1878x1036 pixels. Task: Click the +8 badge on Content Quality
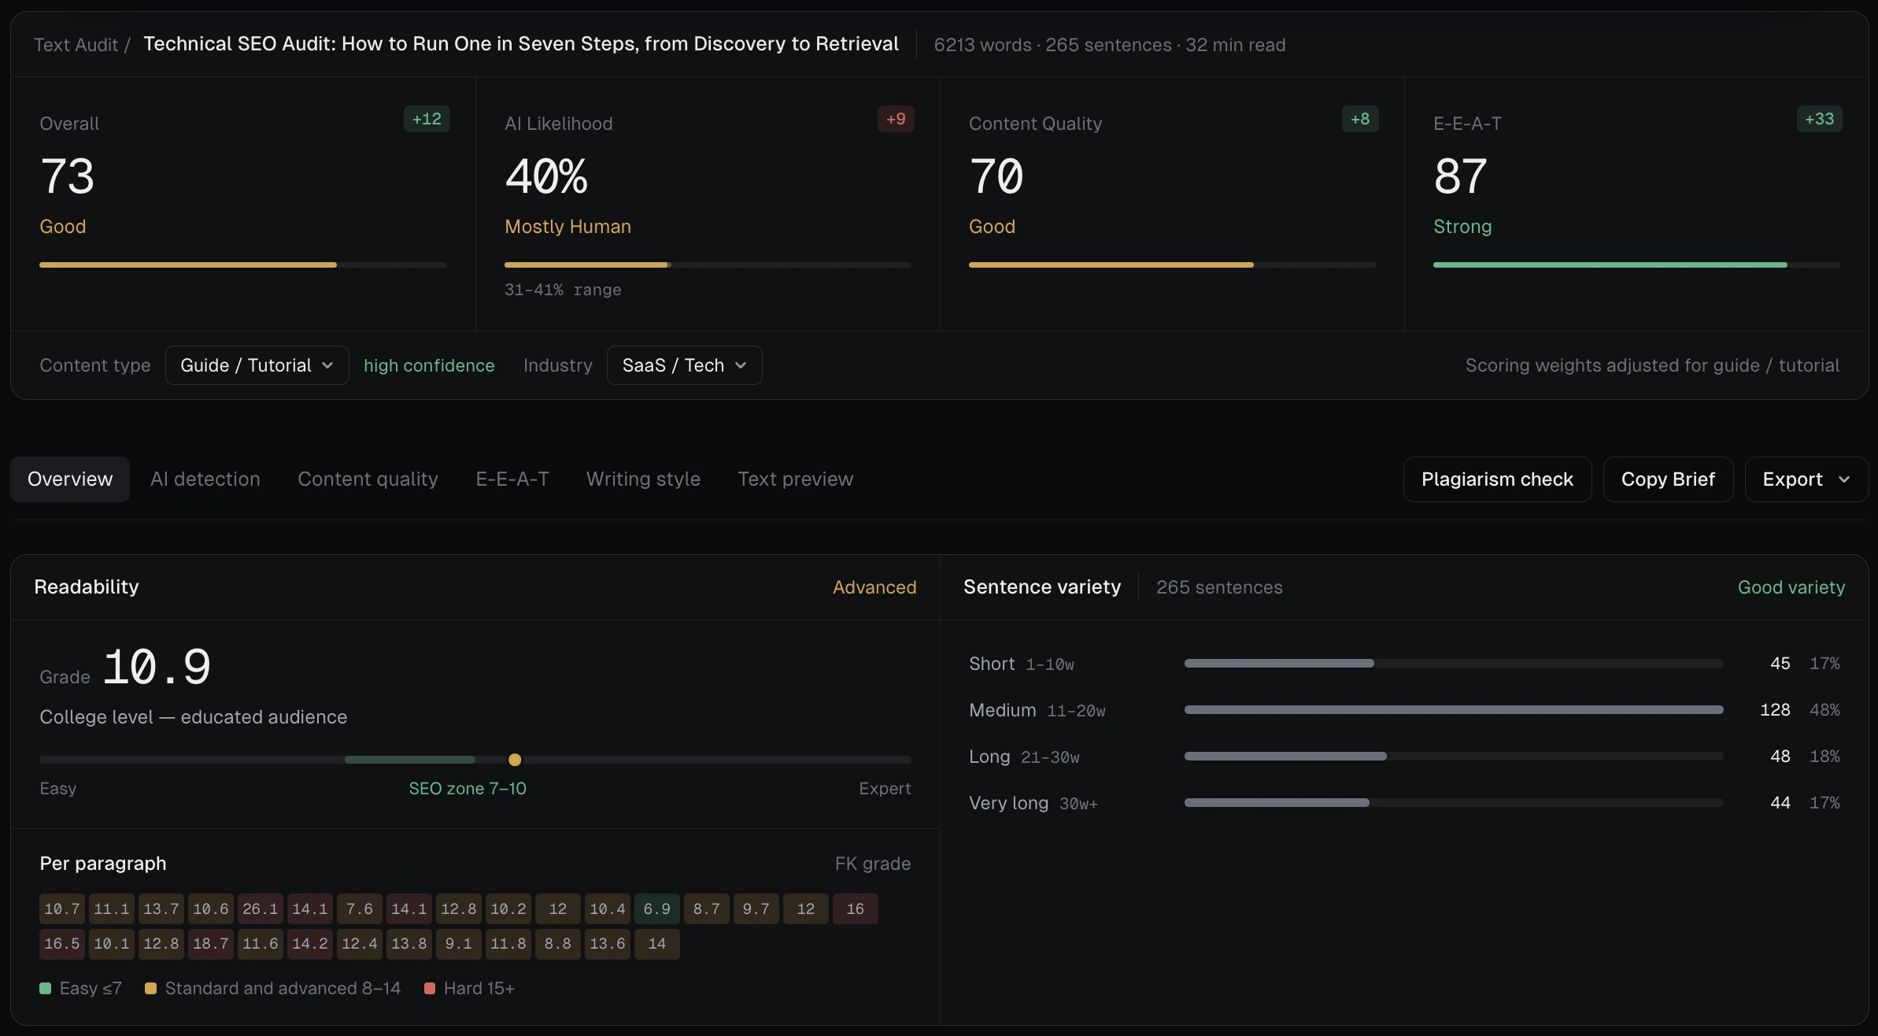(1360, 119)
